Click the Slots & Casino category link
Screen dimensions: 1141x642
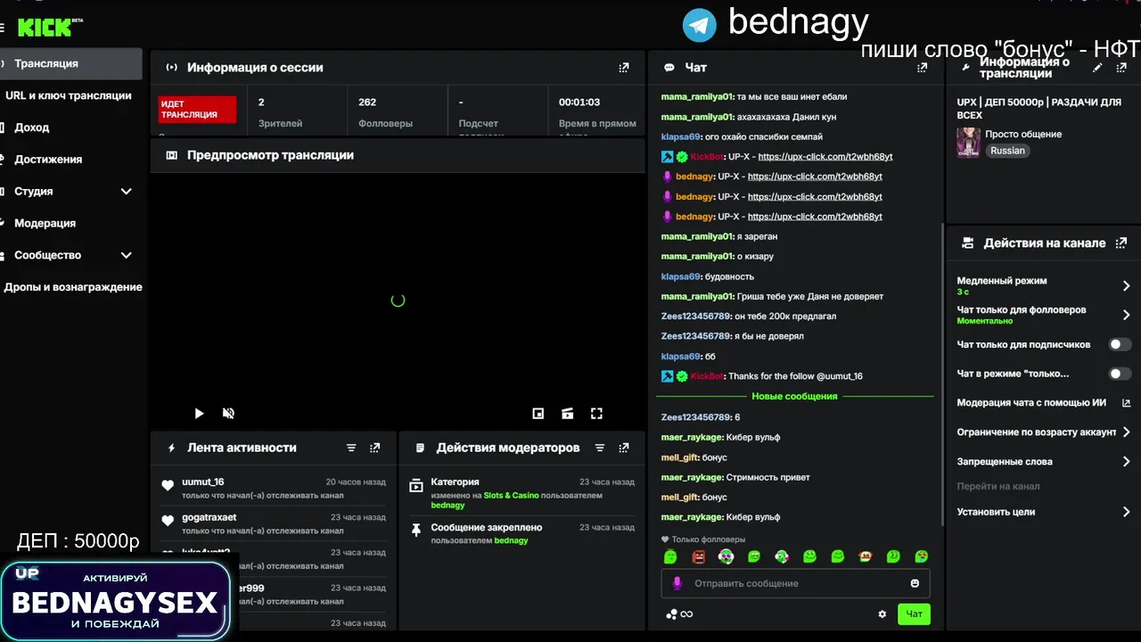512,495
